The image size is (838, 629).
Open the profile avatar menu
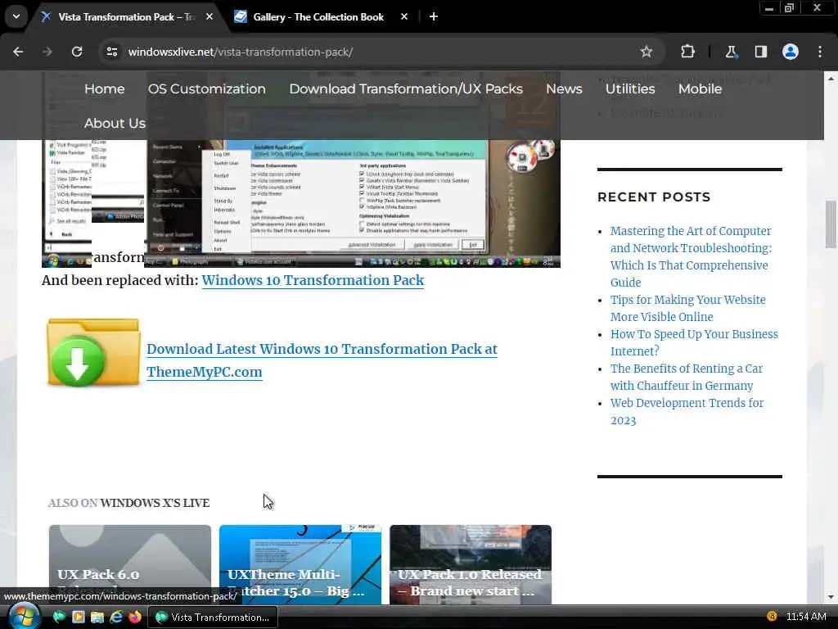coord(791,52)
